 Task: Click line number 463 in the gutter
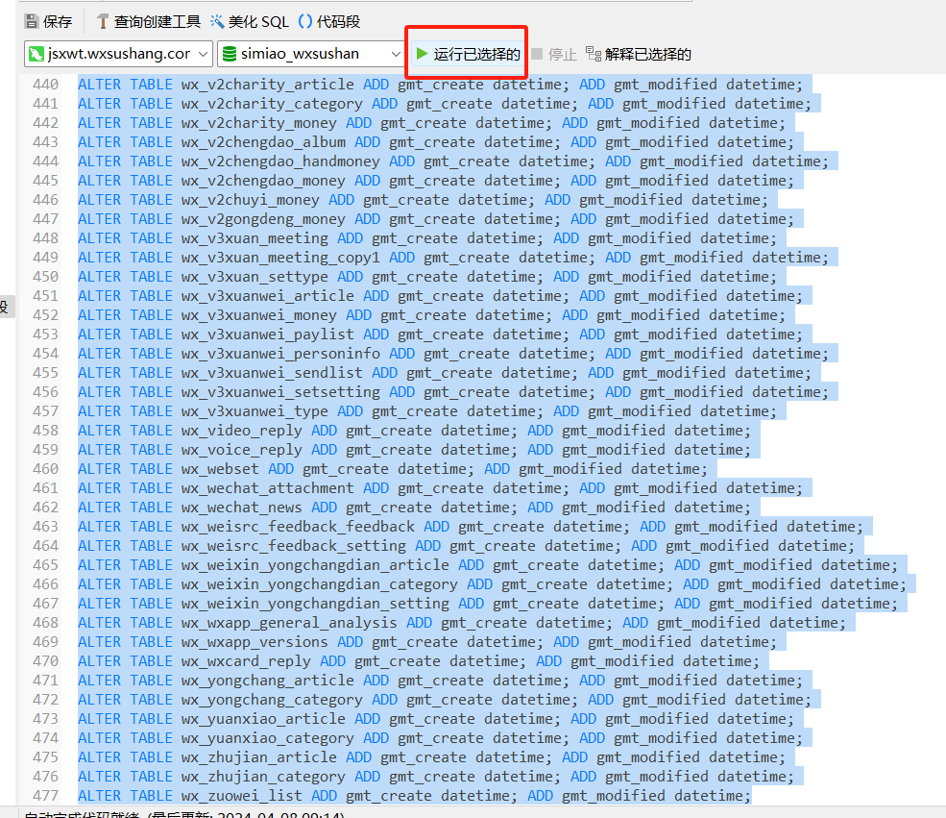click(46, 527)
